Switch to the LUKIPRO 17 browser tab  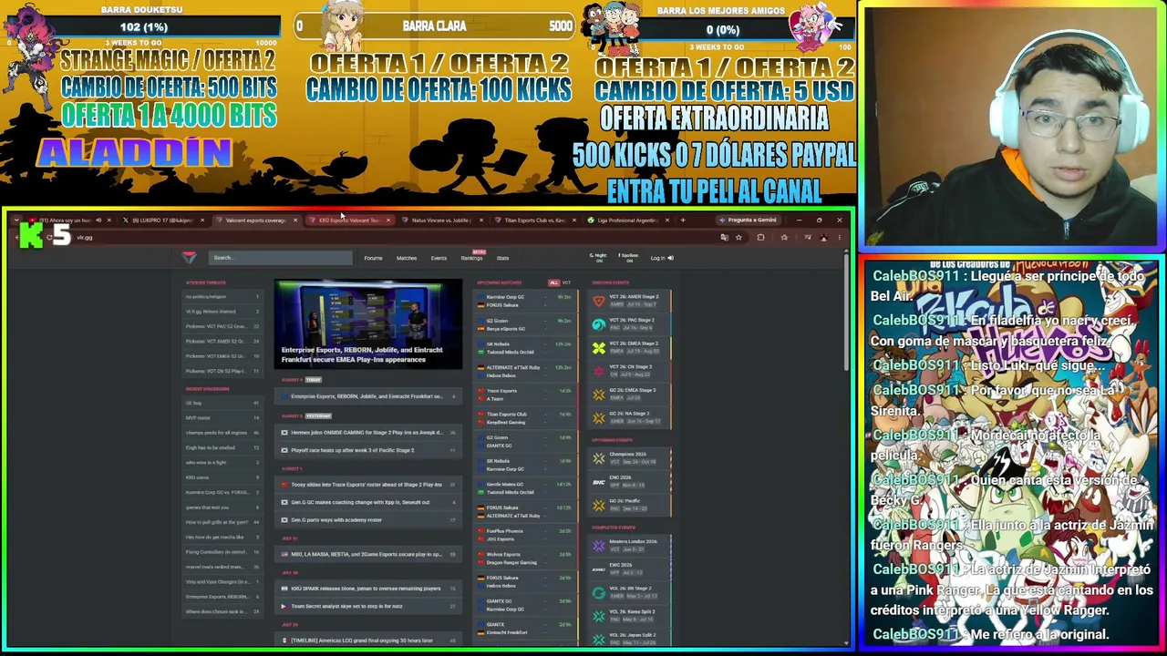click(x=162, y=220)
